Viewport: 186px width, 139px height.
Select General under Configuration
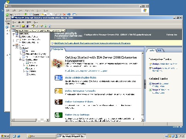pos(32,74)
